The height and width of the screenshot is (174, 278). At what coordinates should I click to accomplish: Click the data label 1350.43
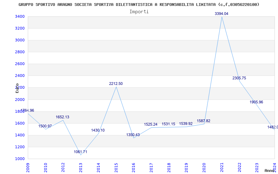click(x=133, y=135)
